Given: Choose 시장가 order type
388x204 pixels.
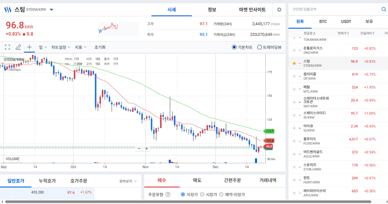Looking at the screenshot, I should (x=203, y=194).
